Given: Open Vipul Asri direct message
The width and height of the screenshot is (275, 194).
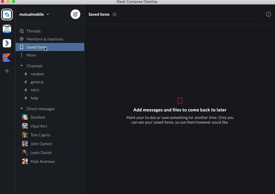Looking at the screenshot, I should pos(50,126).
